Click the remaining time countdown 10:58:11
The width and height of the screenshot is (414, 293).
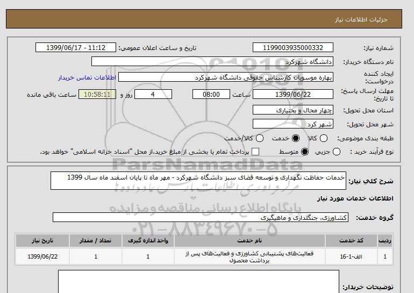coord(97,94)
